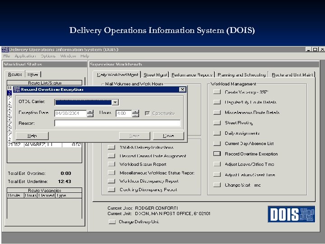Open the Help menu
Image resolution: width=325 pixels, height=244 pixels.
pos(85,56)
